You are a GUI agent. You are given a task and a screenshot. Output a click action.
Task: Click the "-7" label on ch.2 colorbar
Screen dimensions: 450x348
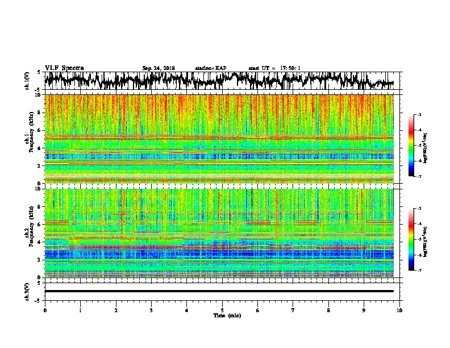419,270
